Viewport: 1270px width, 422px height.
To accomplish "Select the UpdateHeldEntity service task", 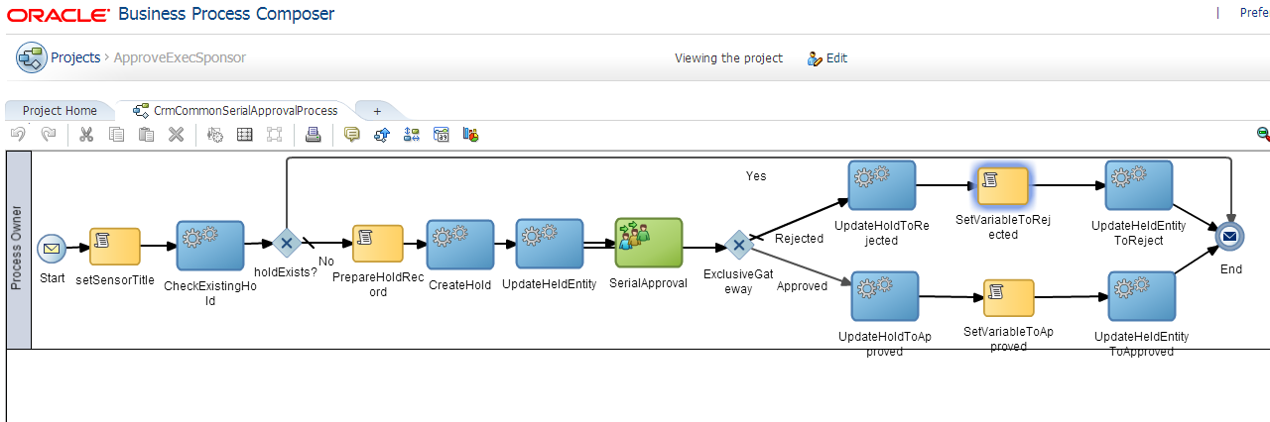I will pos(550,244).
